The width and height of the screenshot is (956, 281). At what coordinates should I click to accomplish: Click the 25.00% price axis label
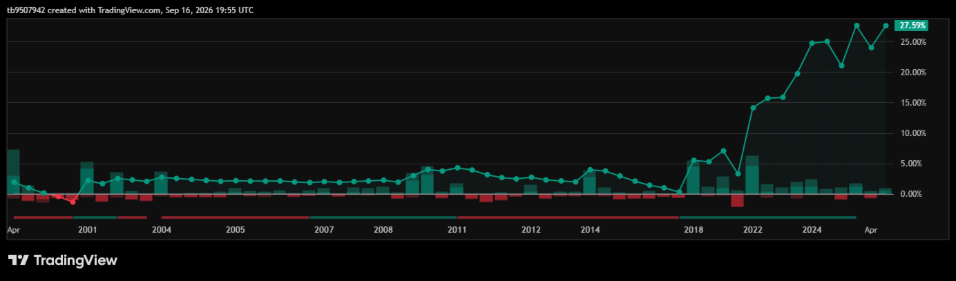pos(912,42)
